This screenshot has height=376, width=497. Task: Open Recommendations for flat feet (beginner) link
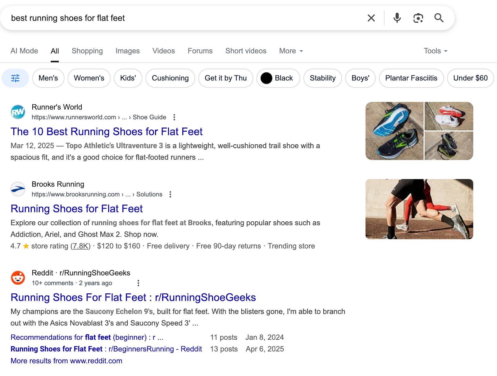[x=87, y=337]
